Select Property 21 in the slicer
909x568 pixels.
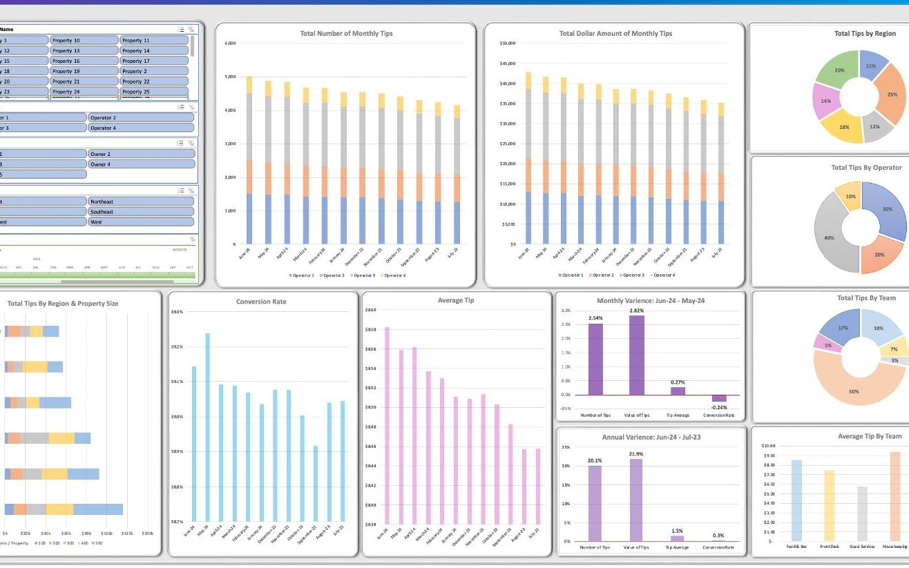pyautogui.click(x=84, y=81)
